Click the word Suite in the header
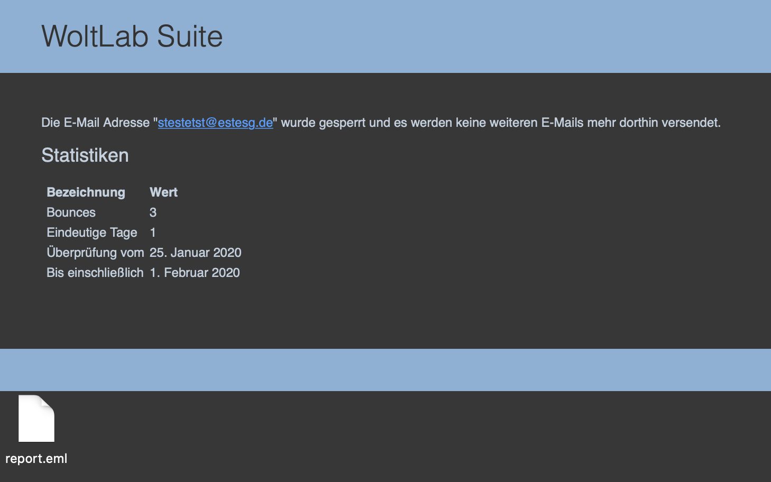Viewport: 771px width, 482px height. pos(189,36)
